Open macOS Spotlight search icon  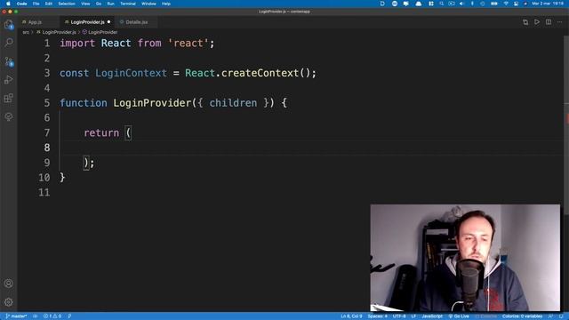tap(441, 4)
